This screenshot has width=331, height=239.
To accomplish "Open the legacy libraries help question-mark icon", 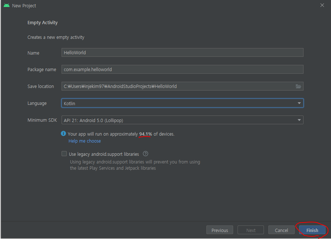I will [x=146, y=154].
